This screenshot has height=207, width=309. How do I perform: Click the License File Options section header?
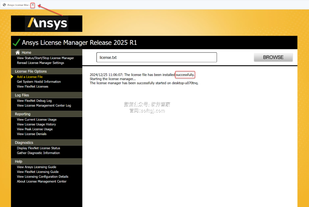pos(47,71)
